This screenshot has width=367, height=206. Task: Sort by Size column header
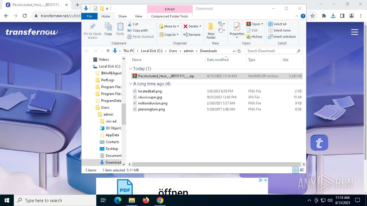coord(292,60)
